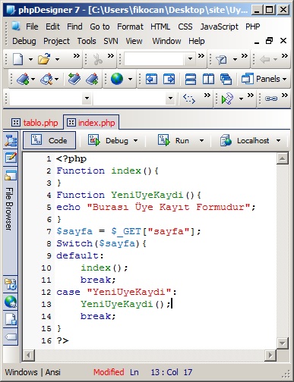Open the Debug button dropdown arrow
The width and height of the screenshot is (294, 382).
(x=136, y=141)
